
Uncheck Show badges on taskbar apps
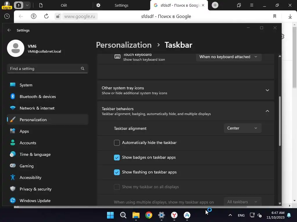point(117,158)
